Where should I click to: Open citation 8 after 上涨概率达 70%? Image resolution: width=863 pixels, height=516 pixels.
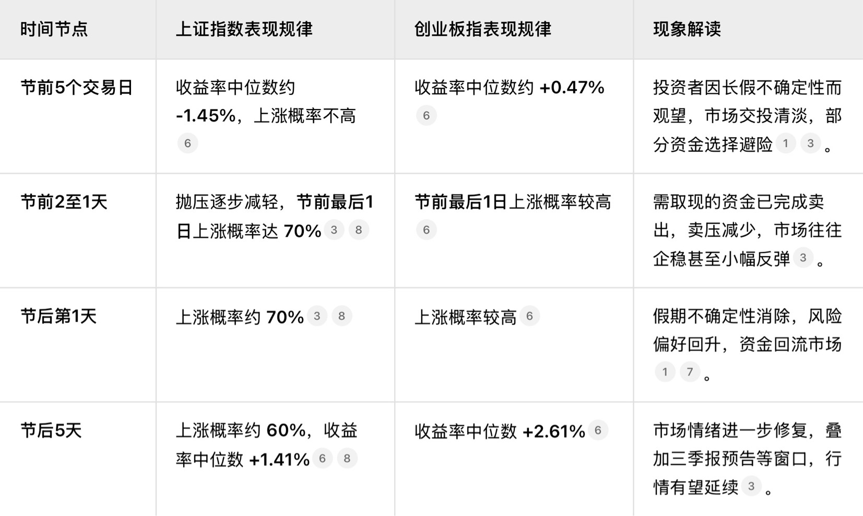[x=359, y=230]
